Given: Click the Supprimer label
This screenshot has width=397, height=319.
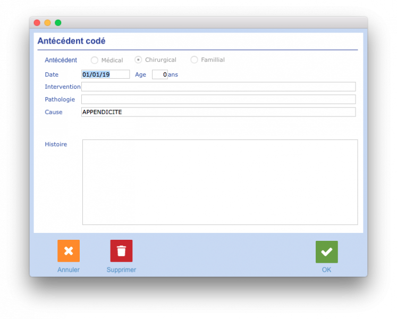Looking at the screenshot, I should click(121, 270).
